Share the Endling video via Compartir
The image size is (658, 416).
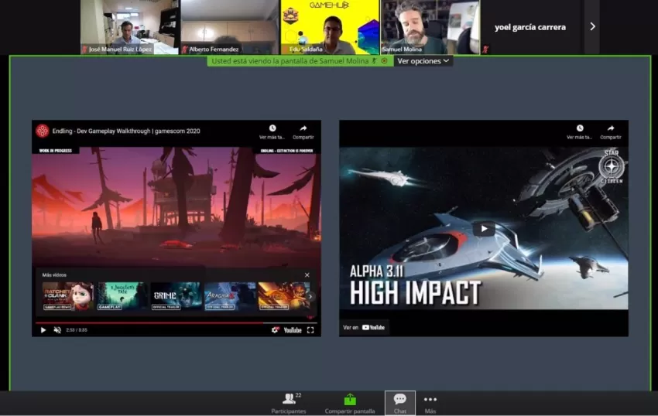point(303,131)
